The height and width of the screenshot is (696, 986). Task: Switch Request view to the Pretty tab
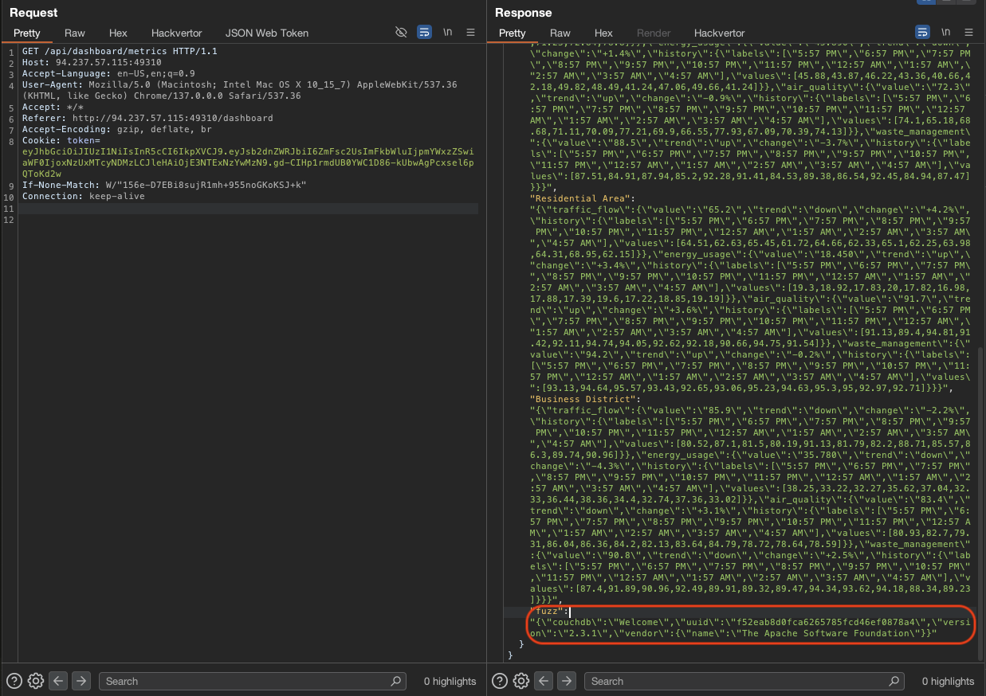click(x=27, y=33)
